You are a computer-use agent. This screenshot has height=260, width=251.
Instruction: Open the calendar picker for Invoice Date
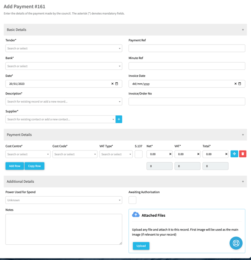click(x=239, y=84)
